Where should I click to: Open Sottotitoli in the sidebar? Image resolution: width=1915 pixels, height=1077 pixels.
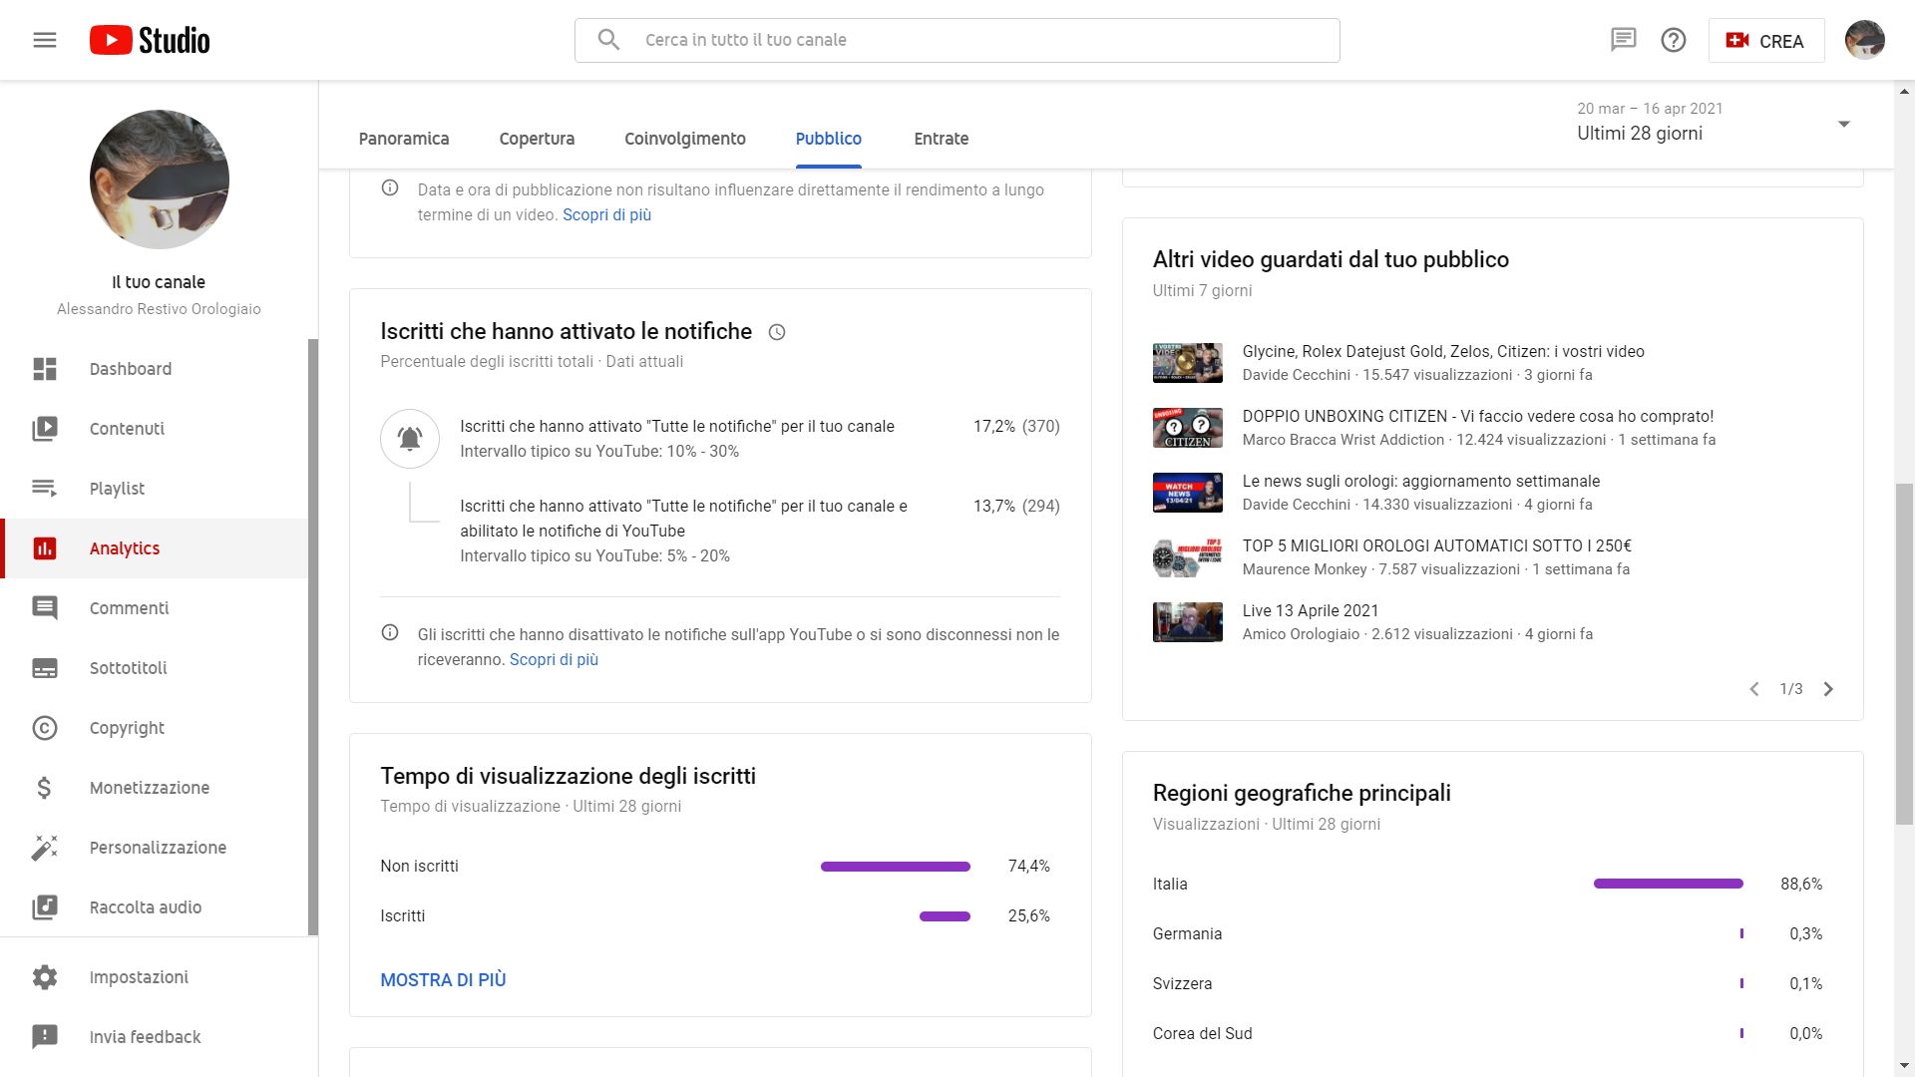pyautogui.click(x=155, y=668)
